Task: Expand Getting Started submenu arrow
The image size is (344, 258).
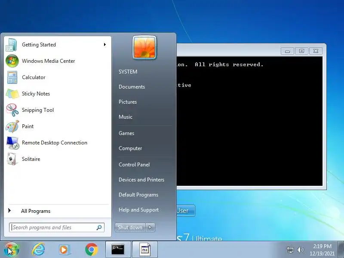Action: tap(105, 45)
